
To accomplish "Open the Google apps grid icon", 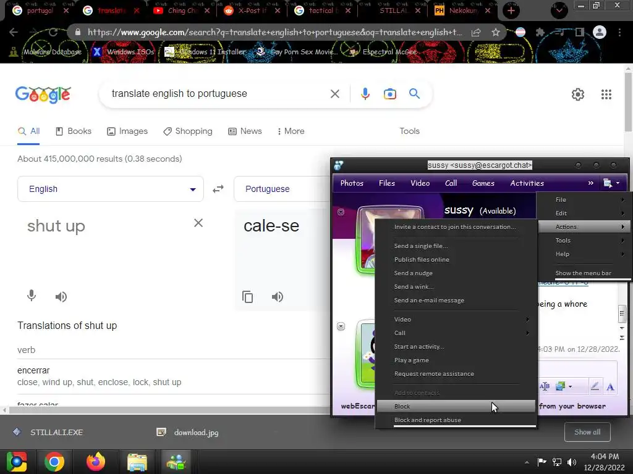I will (x=606, y=94).
